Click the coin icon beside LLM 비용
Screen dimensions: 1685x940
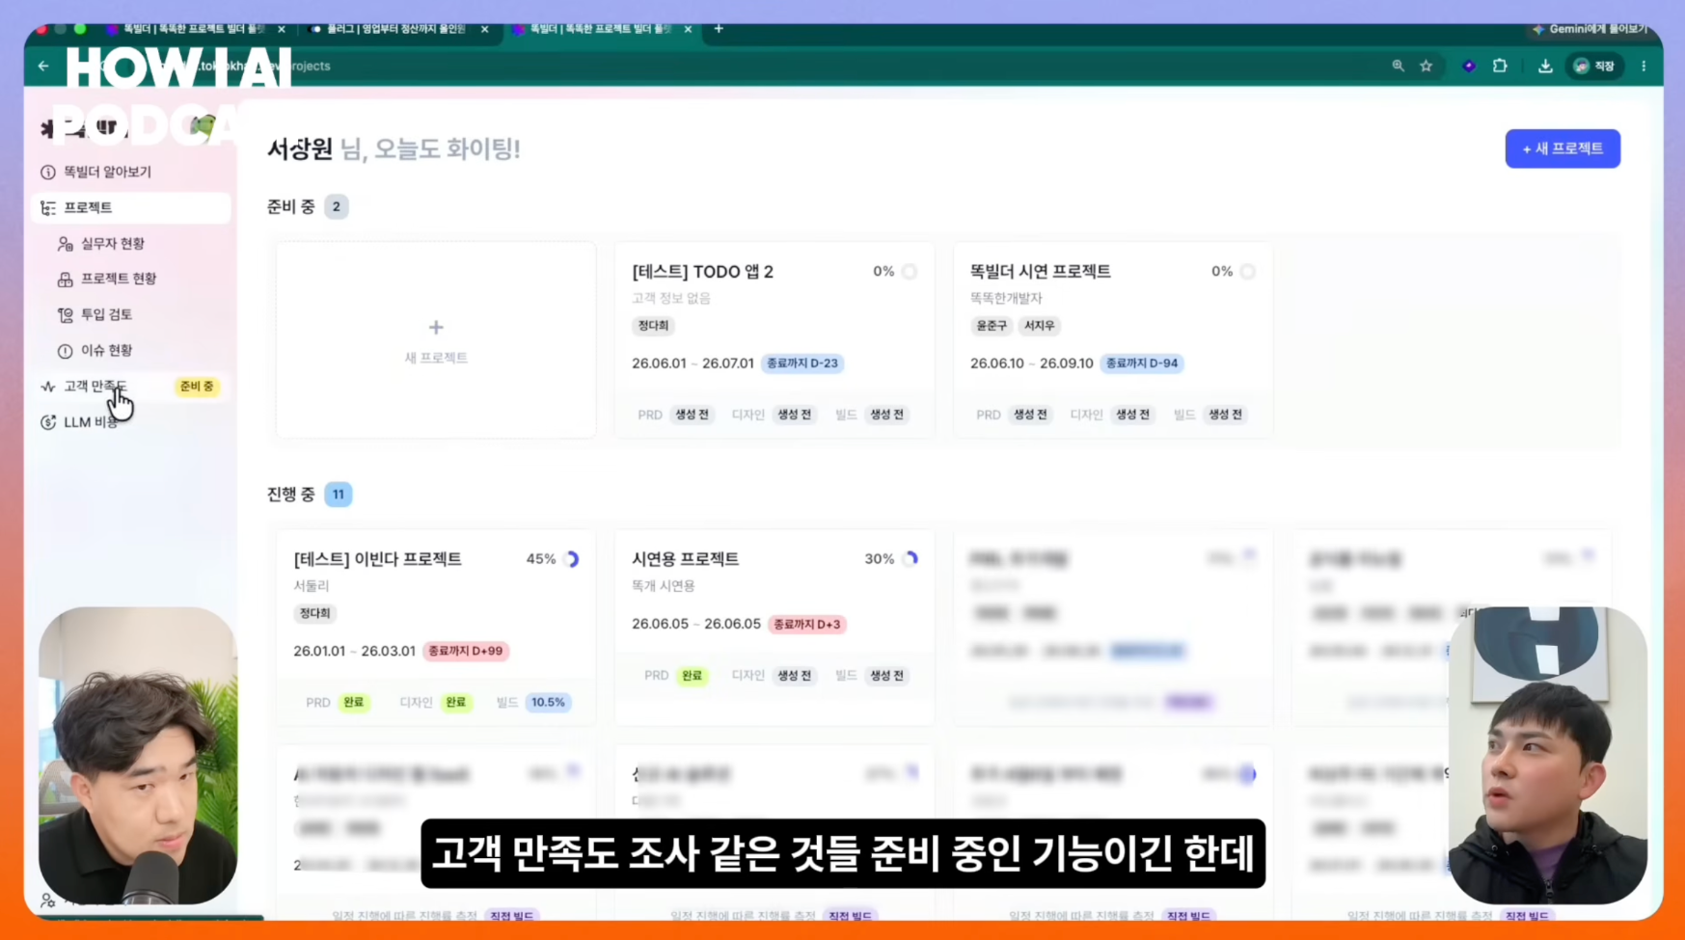pyautogui.click(x=47, y=422)
